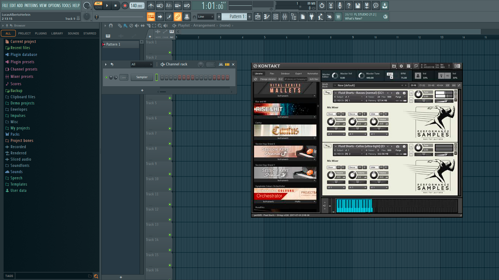
Task: Add a channel with the plus below the Sampler
Action: coord(142,90)
